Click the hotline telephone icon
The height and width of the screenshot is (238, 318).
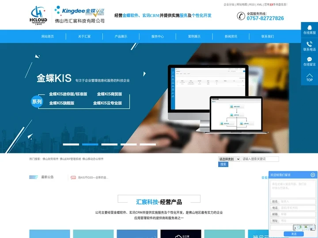(x=241, y=16)
